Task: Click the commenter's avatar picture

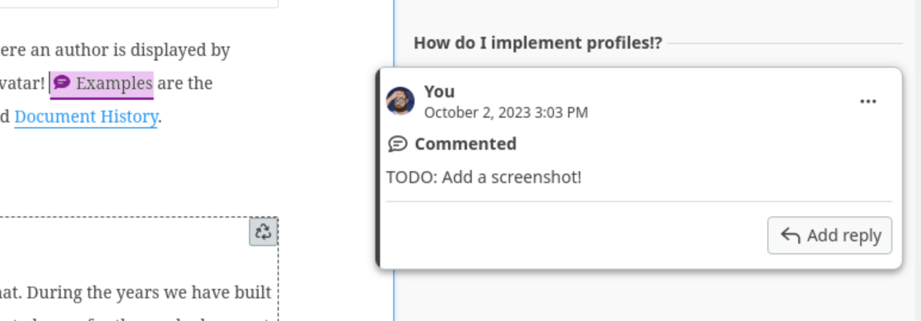Action: [x=400, y=101]
